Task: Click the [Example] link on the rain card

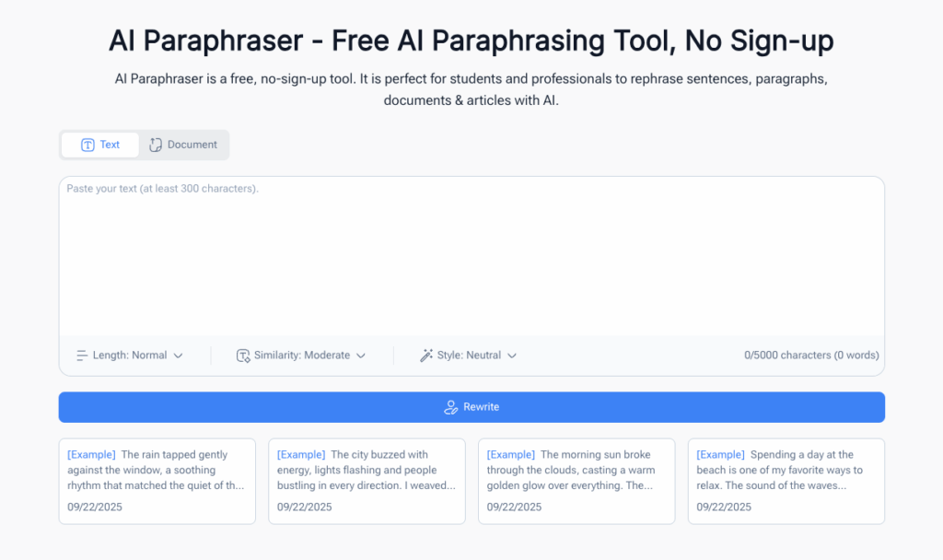Action: (90, 453)
